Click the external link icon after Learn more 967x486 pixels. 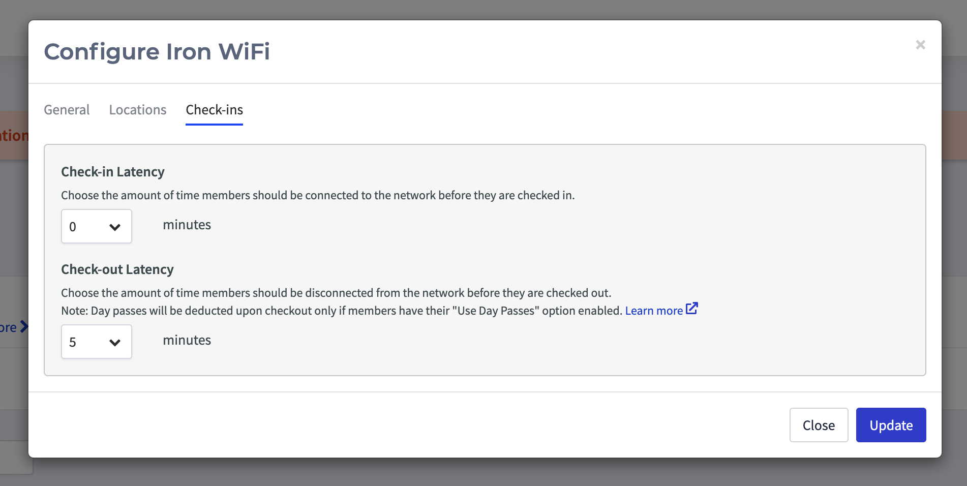tap(692, 309)
